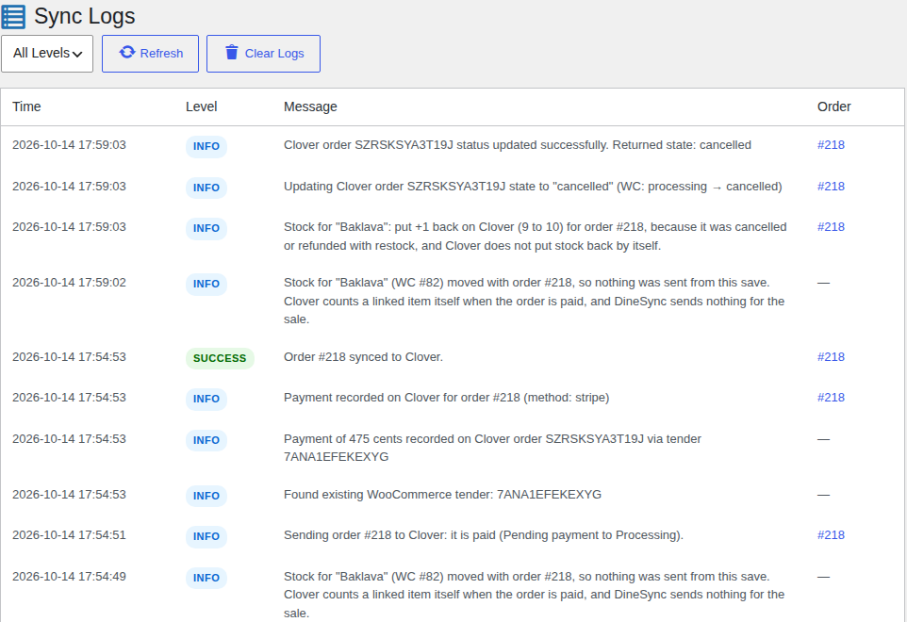Click the Sync Logs list icon
907x622 pixels.
pyautogui.click(x=13, y=17)
